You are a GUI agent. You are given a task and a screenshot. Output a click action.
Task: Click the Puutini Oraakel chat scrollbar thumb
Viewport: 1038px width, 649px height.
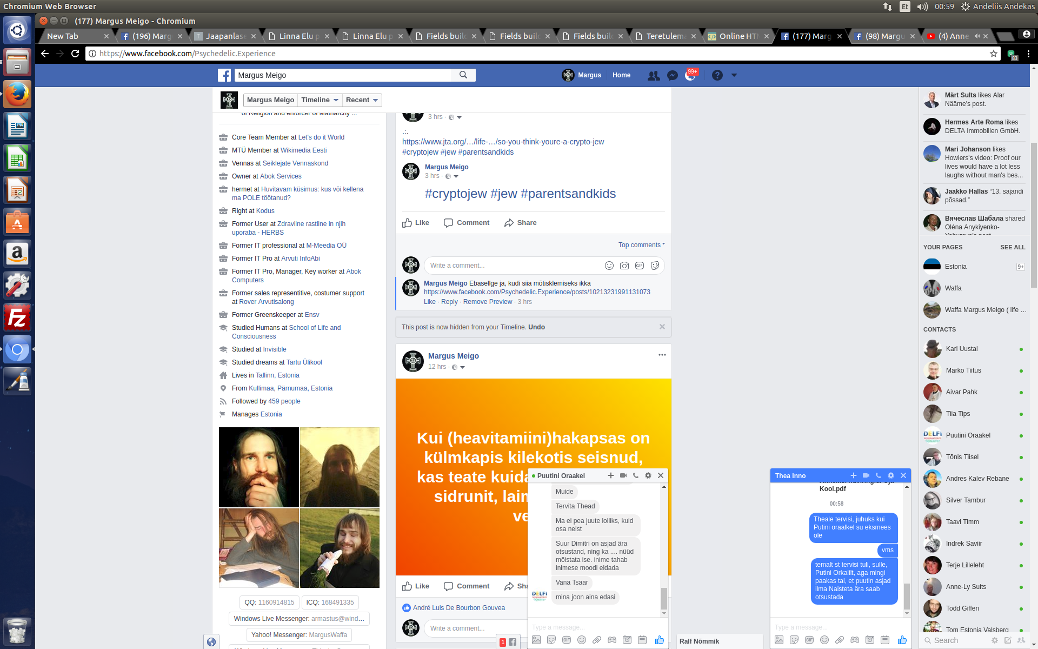(x=664, y=598)
